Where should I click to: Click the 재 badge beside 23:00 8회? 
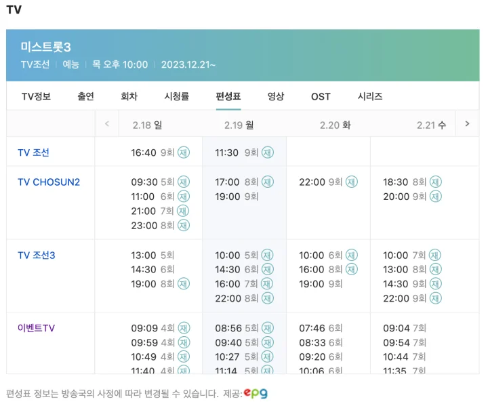pos(184,226)
